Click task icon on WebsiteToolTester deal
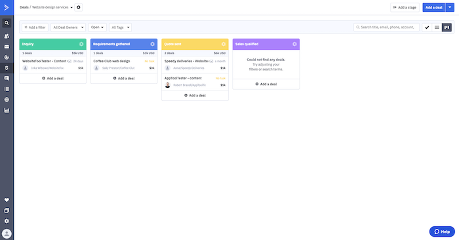Screen dimensions: 459x240 pyautogui.click(x=70, y=61)
